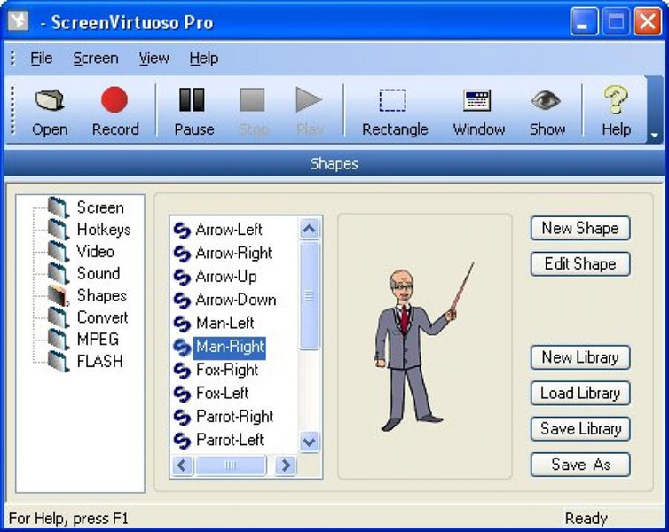Select the Video tree item
The width and height of the screenshot is (669, 532).
[95, 252]
